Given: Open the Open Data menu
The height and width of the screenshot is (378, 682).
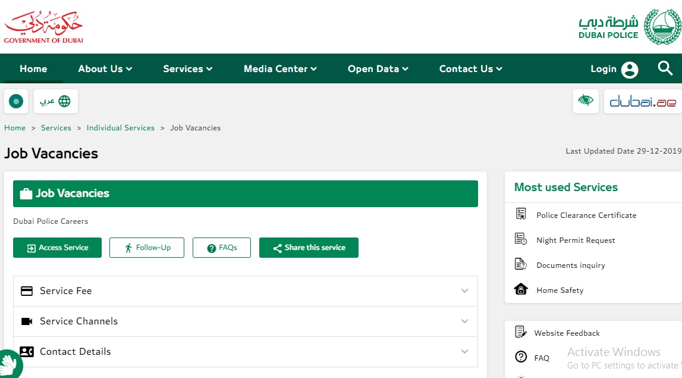Looking at the screenshot, I should 378,69.
